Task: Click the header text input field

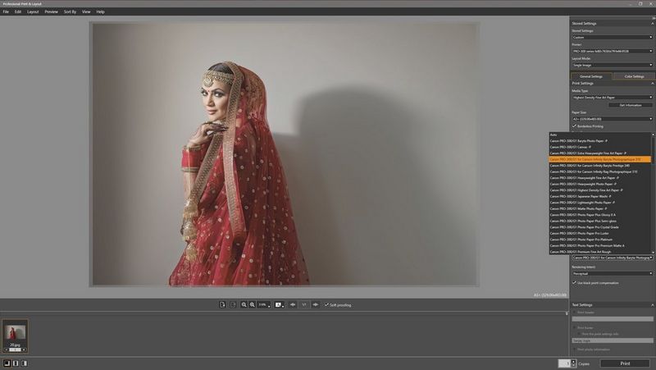Action: point(613,319)
